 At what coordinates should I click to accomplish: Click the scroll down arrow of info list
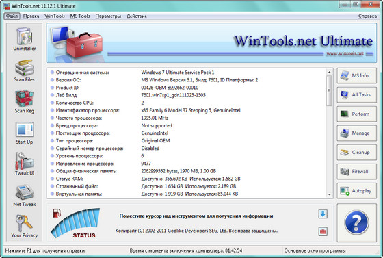(x=329, y=194)
